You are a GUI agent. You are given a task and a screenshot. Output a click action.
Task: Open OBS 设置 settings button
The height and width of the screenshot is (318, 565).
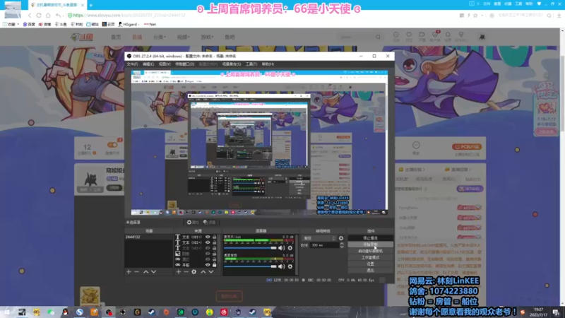coord(370,264)
